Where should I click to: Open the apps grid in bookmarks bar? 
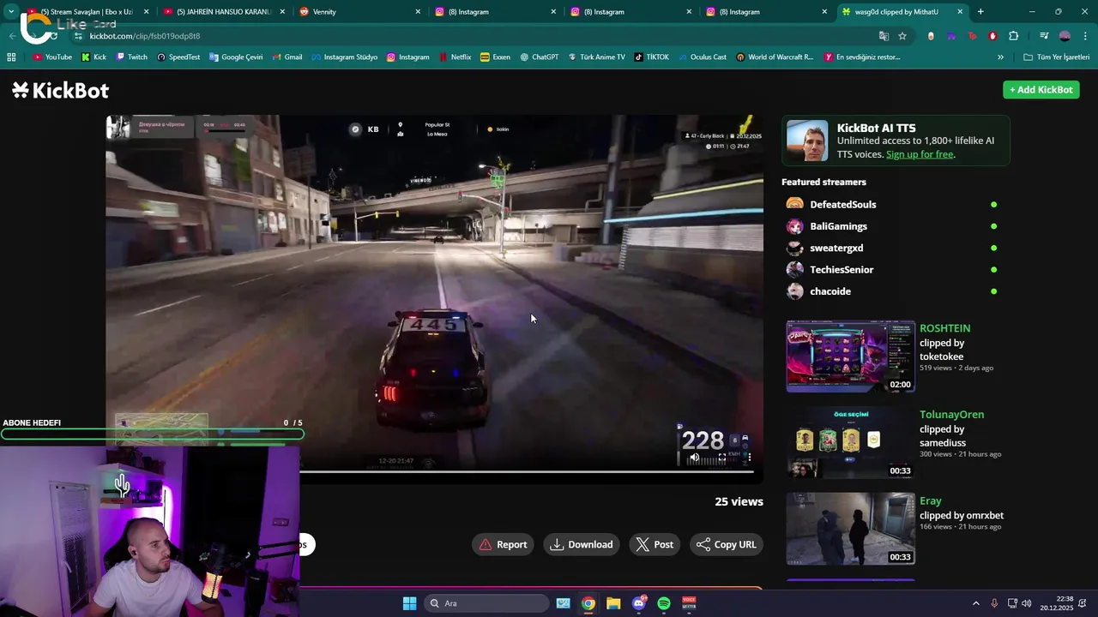coord(11,57)
